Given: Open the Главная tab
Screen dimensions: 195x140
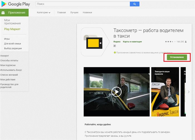Looking at the screenshot, I should (x=62, y=12).
